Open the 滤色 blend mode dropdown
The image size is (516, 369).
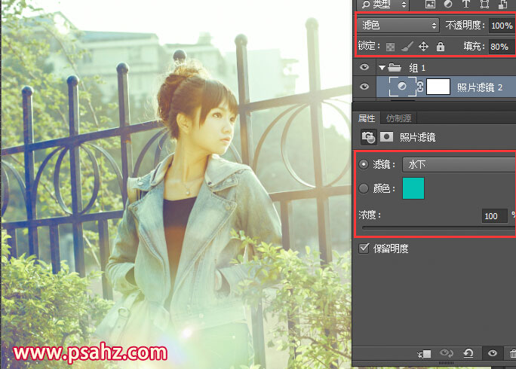coord(398,25)
